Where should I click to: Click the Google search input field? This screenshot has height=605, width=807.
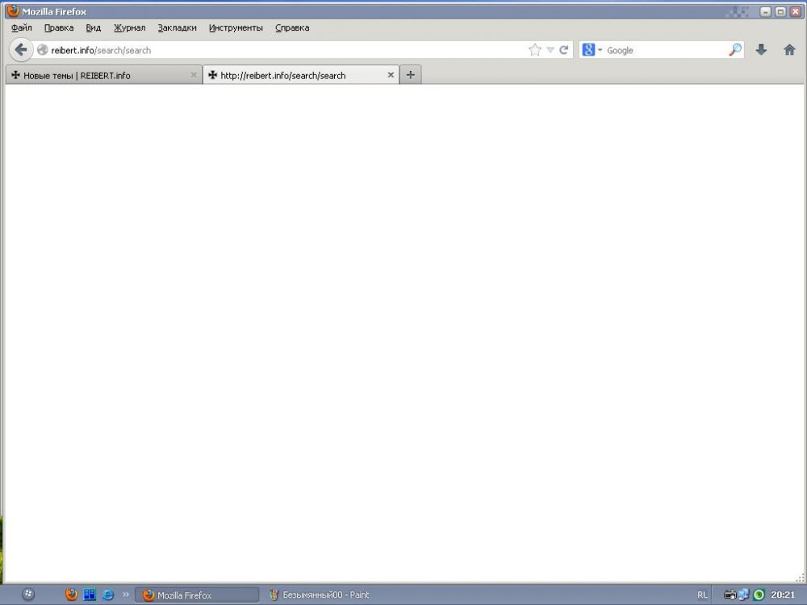tap(666, 50)
